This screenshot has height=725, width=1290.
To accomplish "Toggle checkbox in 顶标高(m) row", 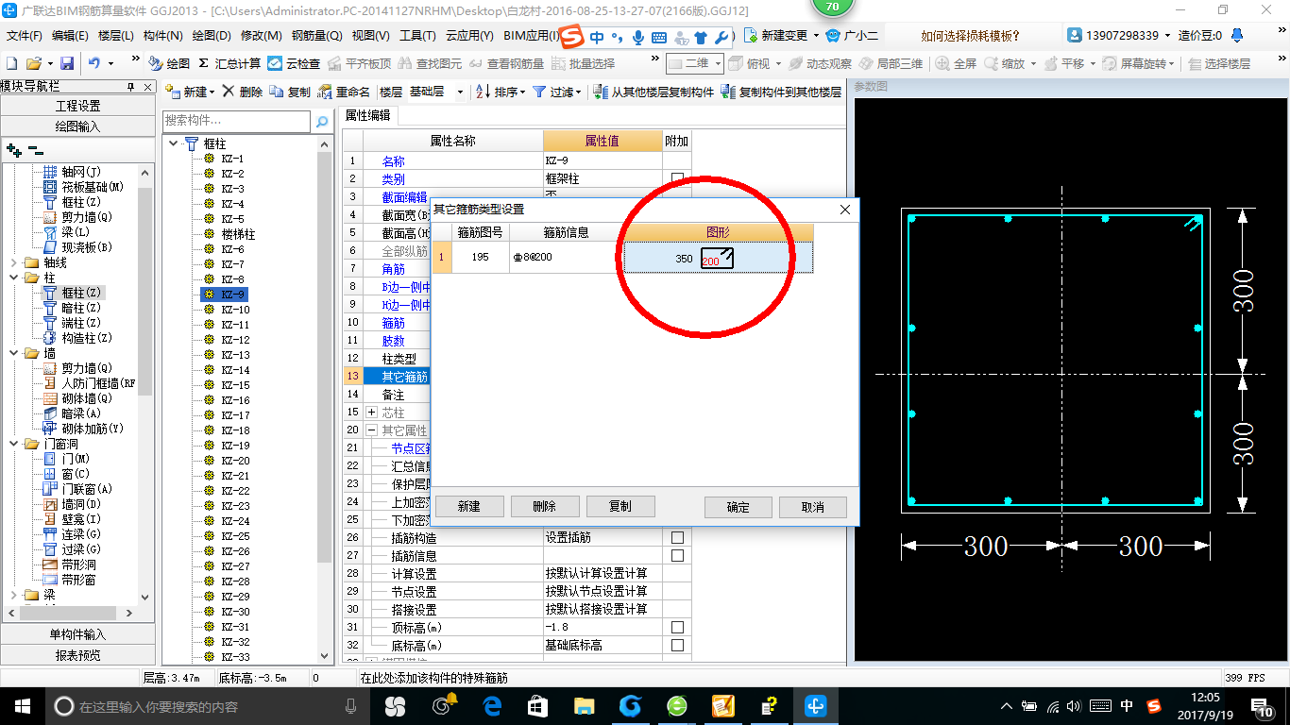I will 677,627.
